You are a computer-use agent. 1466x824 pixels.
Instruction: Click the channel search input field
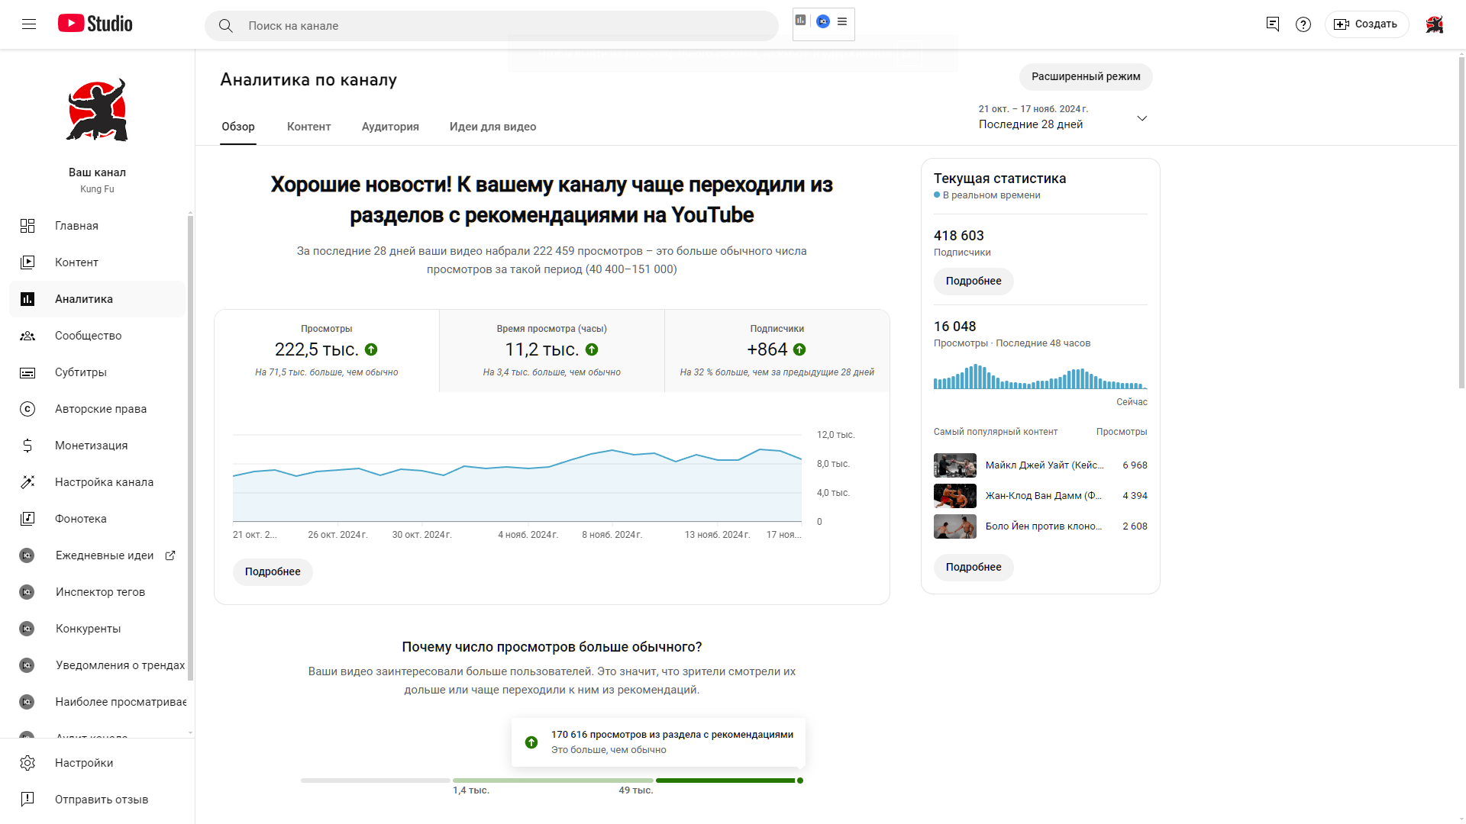point(504,26)
